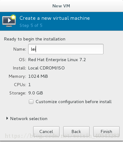The width and height of the screenshot is (123, 142).
Task: Click the '9.0 GiB' storage value
Action: click(x=36, y=93)
